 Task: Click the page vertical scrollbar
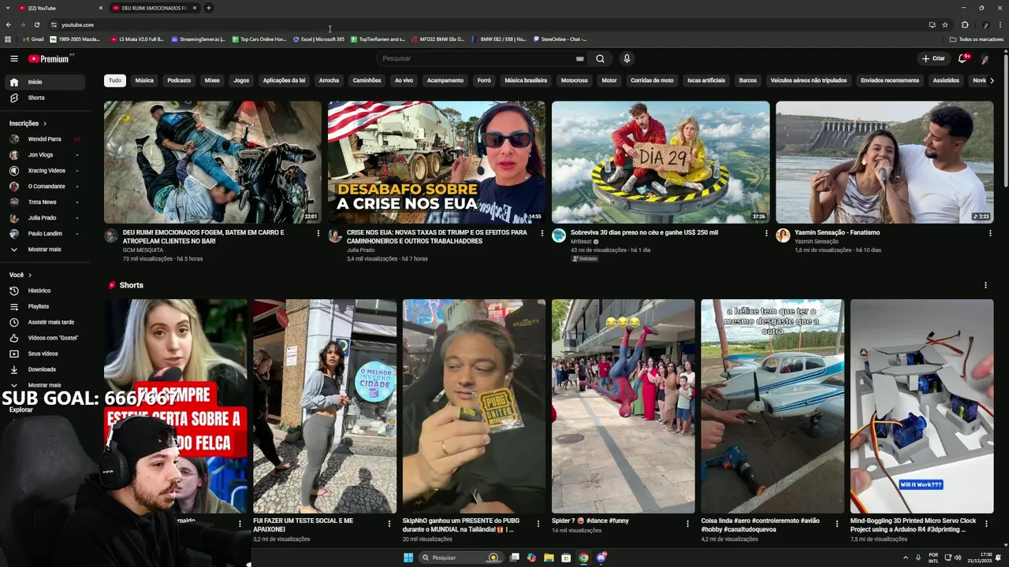(1005, 118)
